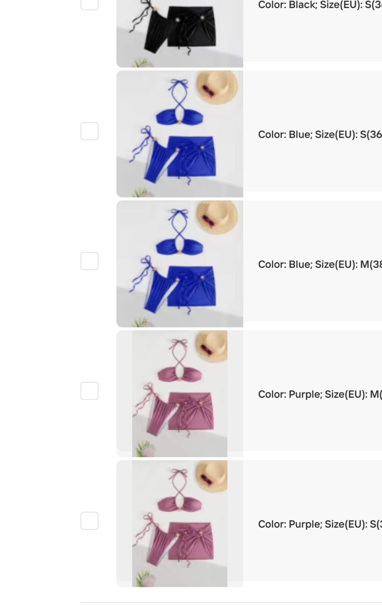Select the Purple size M variant checkbox
Screen dimensions: 382x606
click(89, 391)
